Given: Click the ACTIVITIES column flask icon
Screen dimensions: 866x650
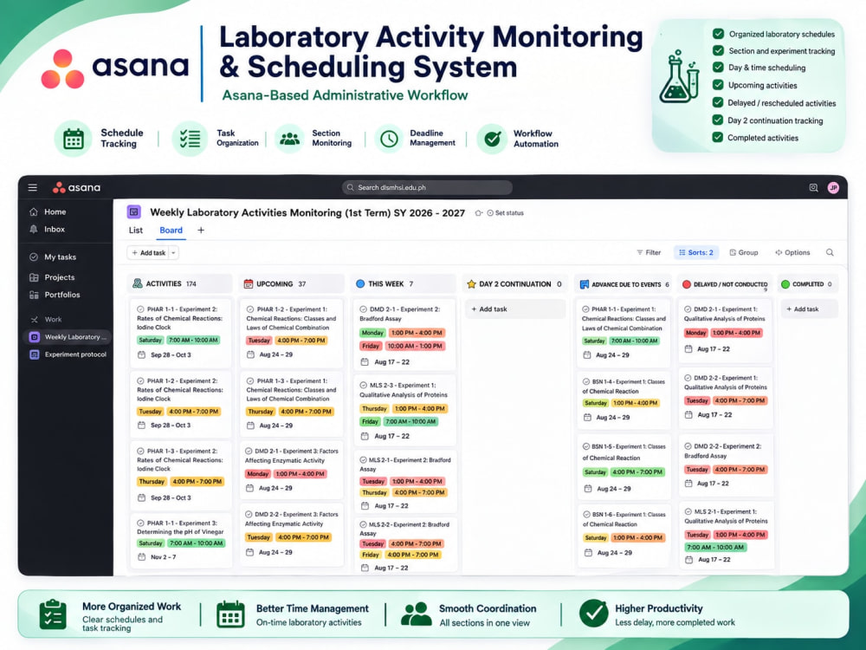Looking at the screenshot, I should (x=138, y=283).
